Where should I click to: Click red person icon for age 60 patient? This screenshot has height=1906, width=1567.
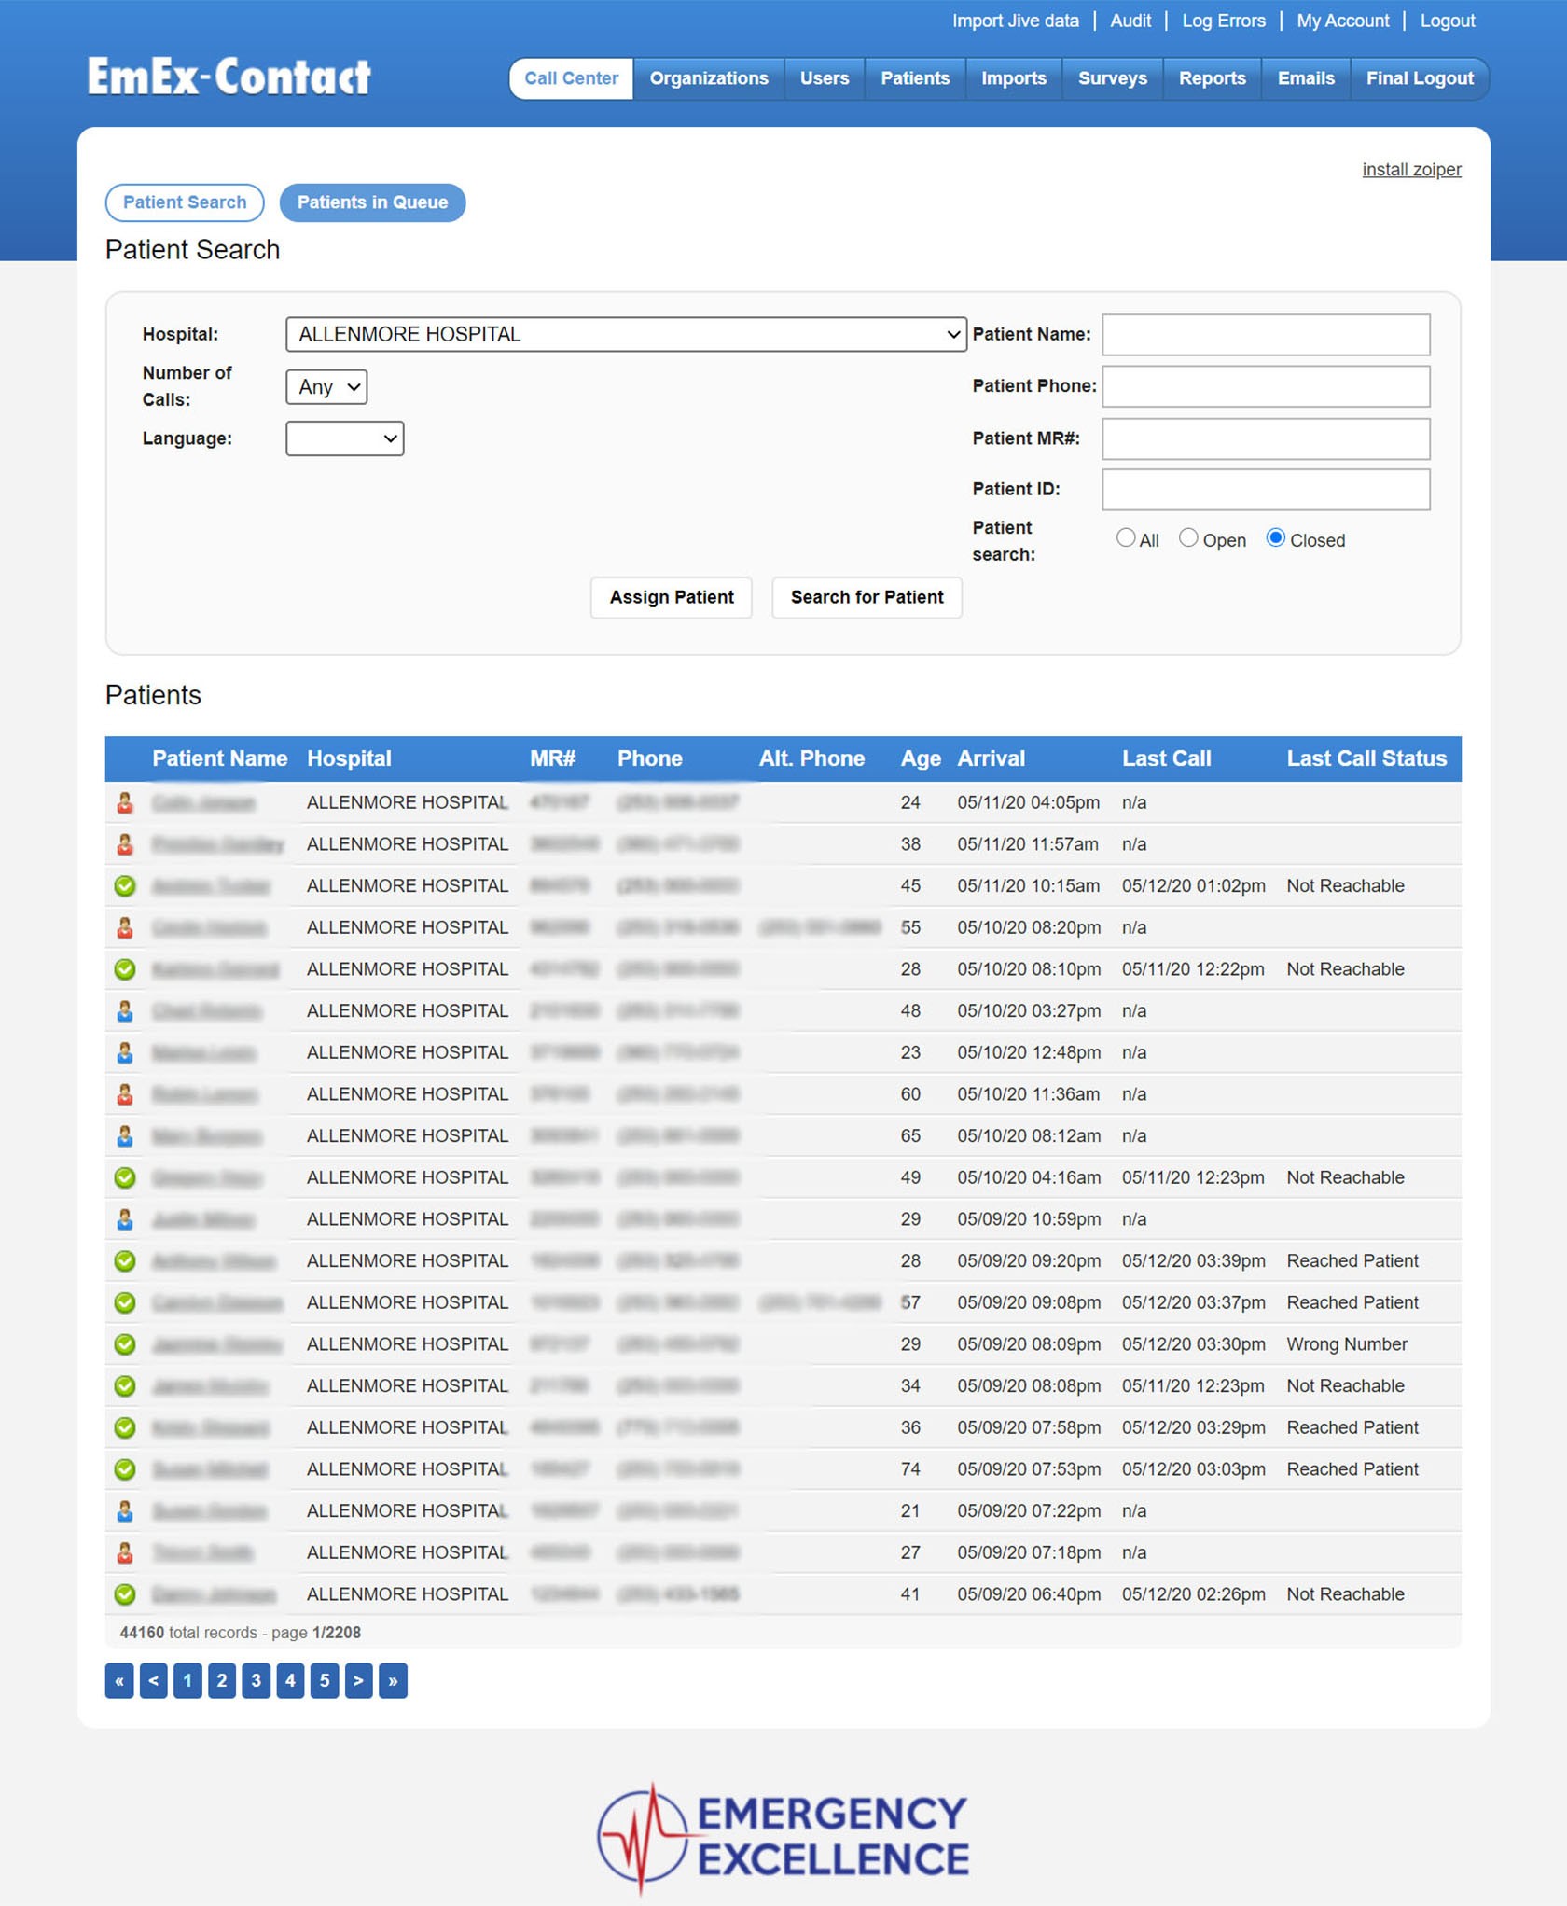125,1093
